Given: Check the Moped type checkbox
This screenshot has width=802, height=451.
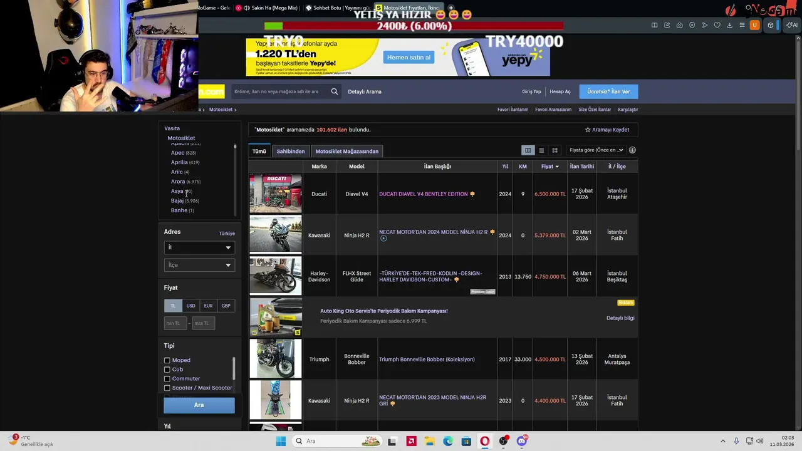Looking at the screenshot, I should [x=167, y=360].
